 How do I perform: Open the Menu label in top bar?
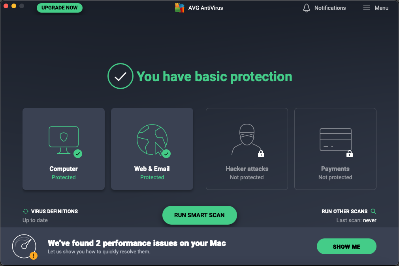coord(381,8)
